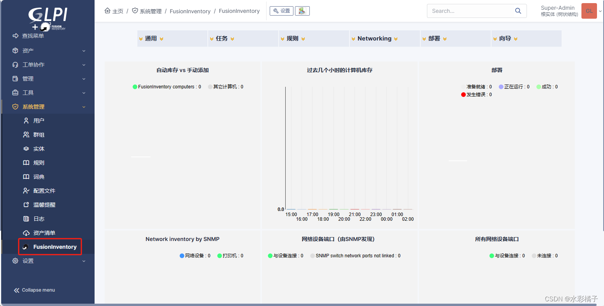Image resolution: width=604 pixels, height=306 pixels.
Task: Click the Dictionaries (词典) book icon
Action: (26, 177)
